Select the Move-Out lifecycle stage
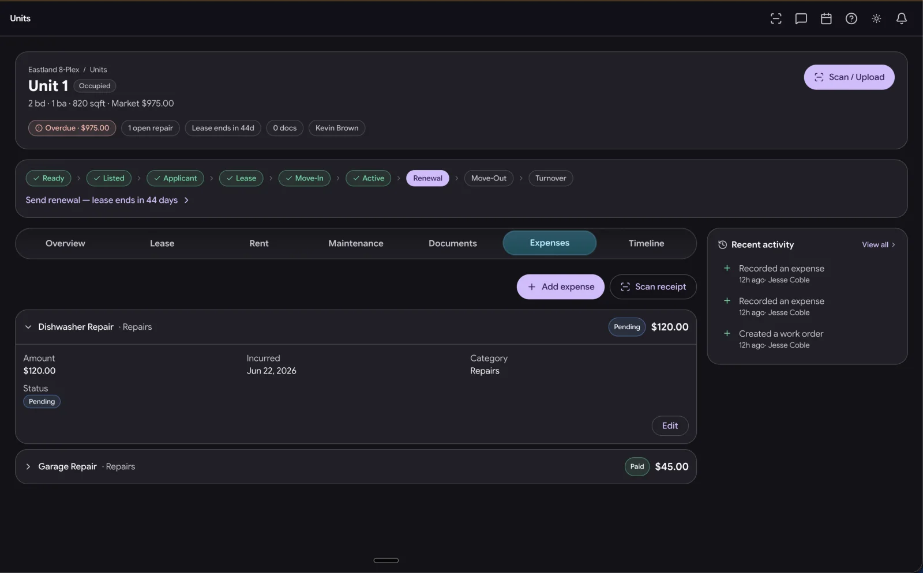This screenshot has height=573, width=923. coord(489,178)
